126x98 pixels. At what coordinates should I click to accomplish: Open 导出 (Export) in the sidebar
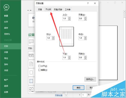[x=6, y=58]
